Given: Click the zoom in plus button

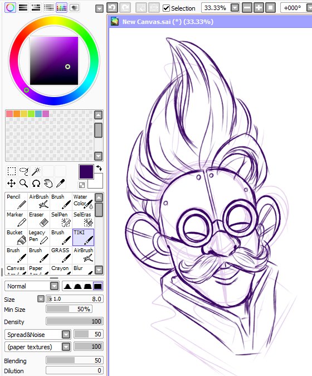Looking at the screenshot, I should tap(259, 8).
